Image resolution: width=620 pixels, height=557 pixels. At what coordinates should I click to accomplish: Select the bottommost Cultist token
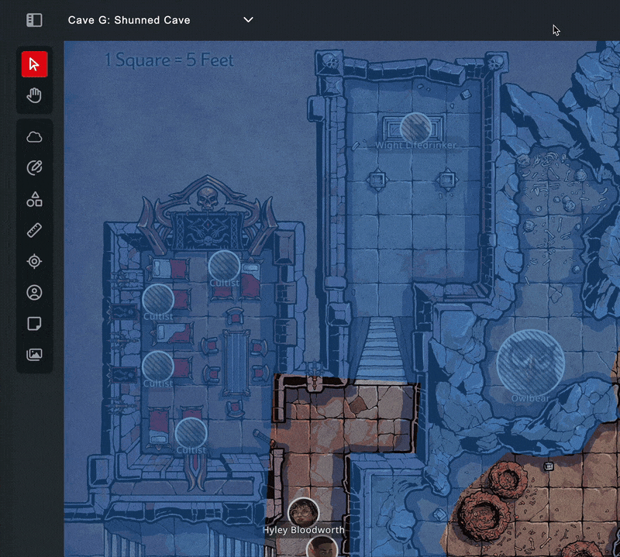click(191, 433)
